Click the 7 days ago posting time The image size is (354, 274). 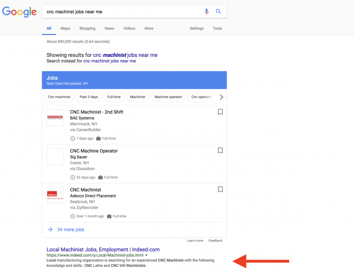pyautogui.click(x=85, y=138)
